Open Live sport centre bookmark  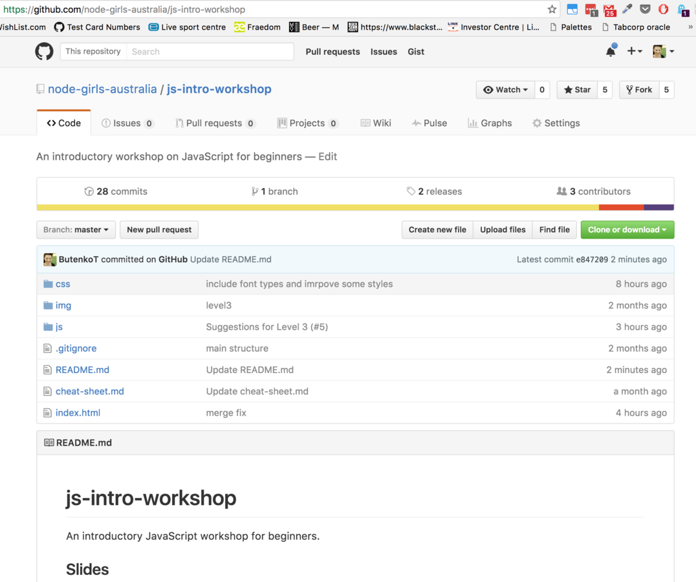pyautogui.click(x=188, y=27)
